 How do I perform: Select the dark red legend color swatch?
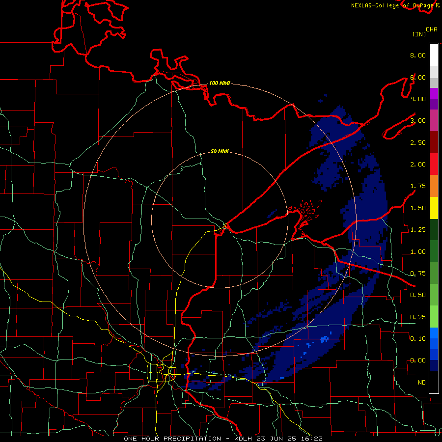click(434, 142)
